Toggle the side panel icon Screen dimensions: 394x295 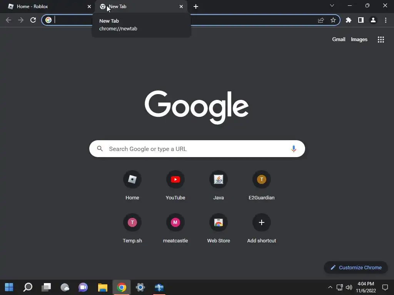(361, 20)
